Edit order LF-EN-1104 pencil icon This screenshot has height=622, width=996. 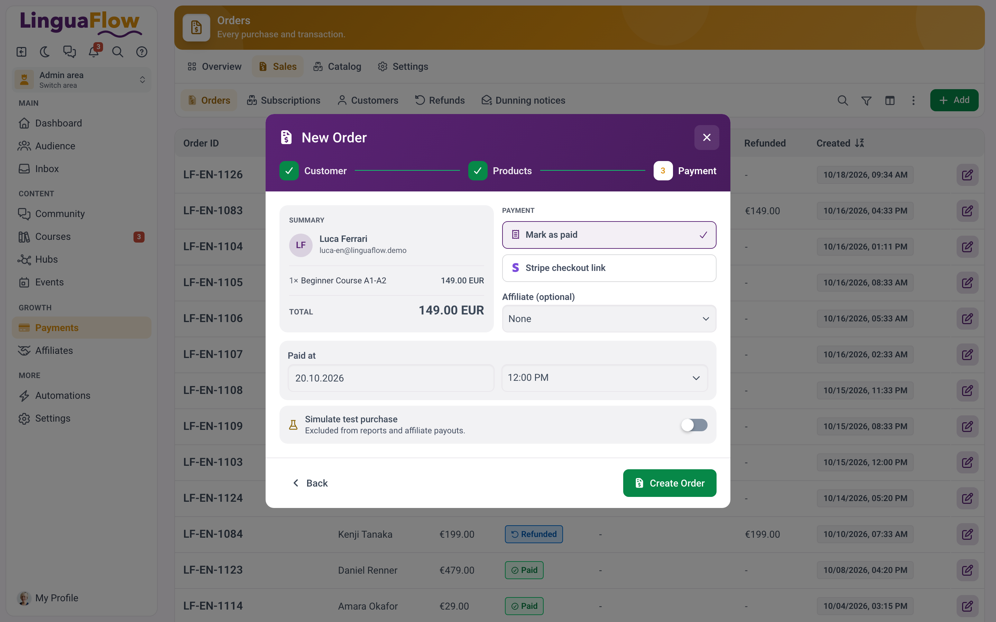(967, 247)
